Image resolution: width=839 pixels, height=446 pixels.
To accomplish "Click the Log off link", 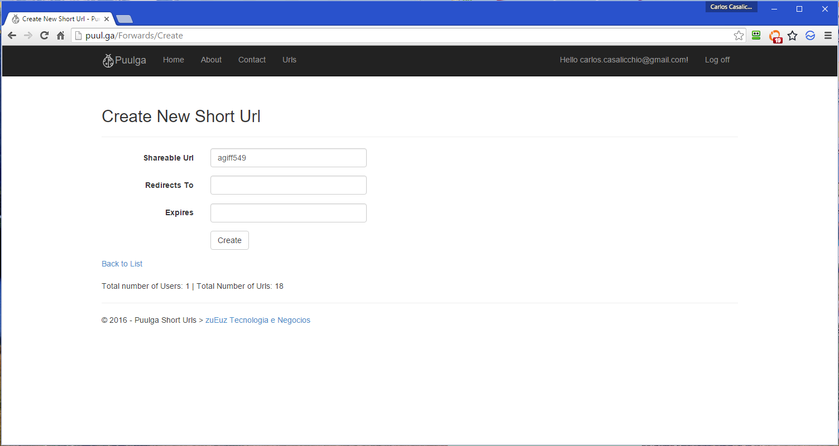I will [717, 60].
